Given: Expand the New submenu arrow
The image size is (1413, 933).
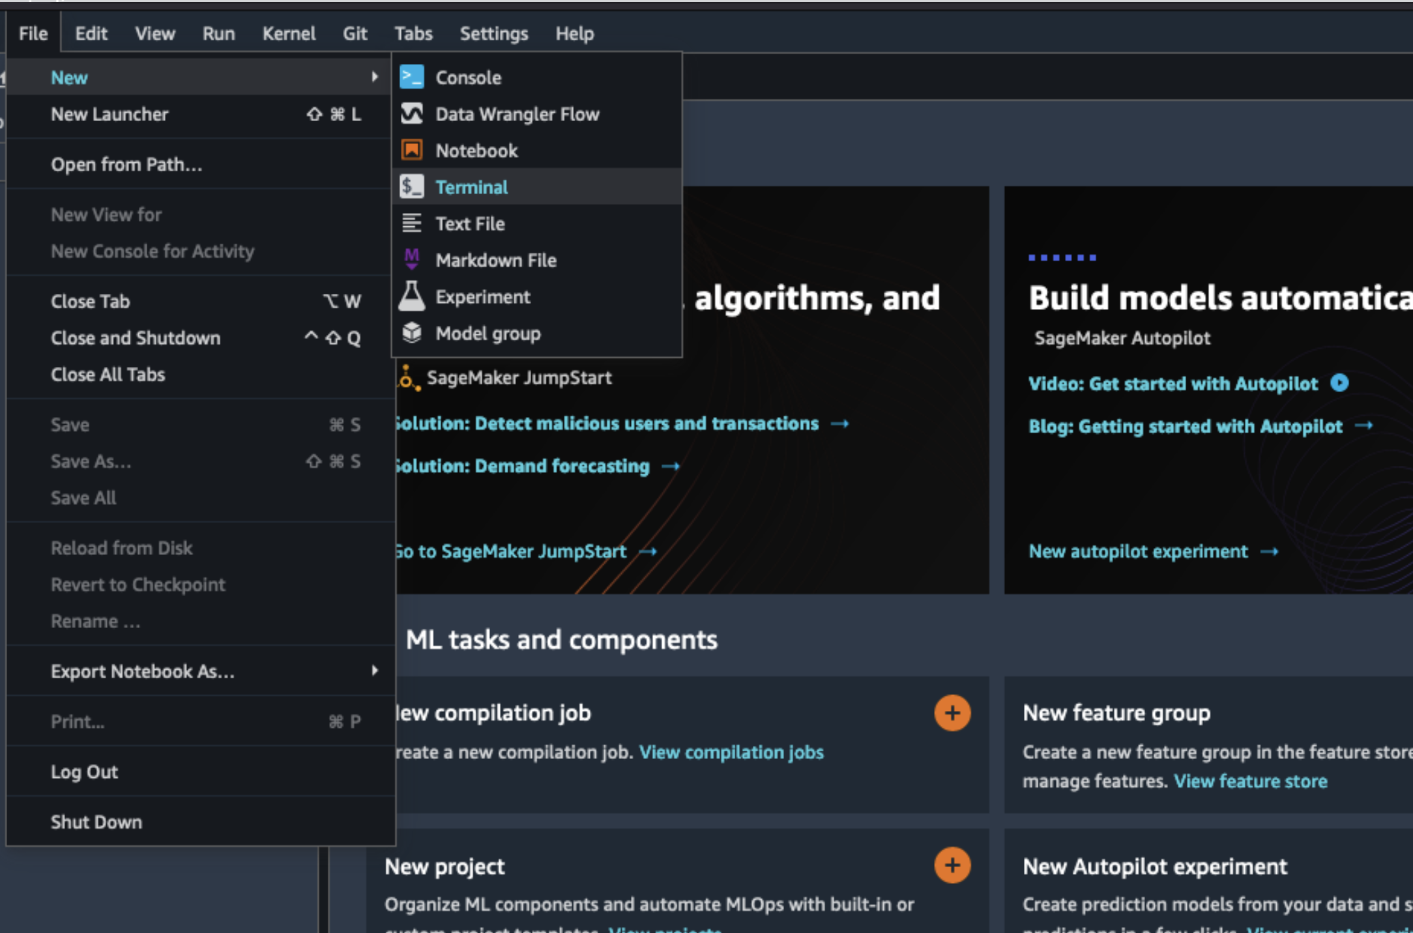Looking at the screenshot, I should 375,77.
